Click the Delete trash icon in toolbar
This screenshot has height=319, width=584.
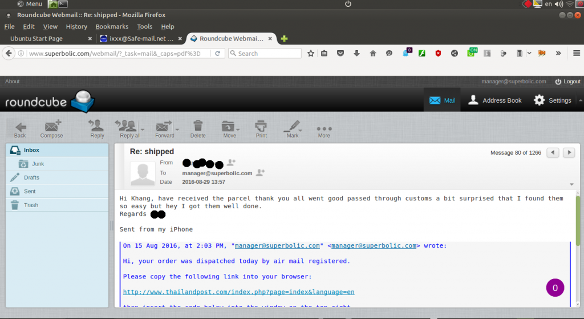coord(198,127)
